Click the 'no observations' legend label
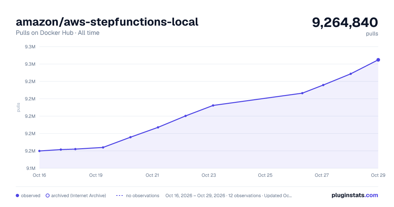Screen dimensions: 394x207 pos(142,195)
